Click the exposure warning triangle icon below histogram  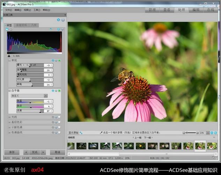tap(9, 56)
